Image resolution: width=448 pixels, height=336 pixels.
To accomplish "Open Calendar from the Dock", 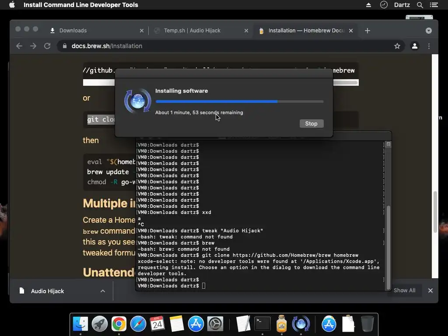I will (x=157, y=324).
